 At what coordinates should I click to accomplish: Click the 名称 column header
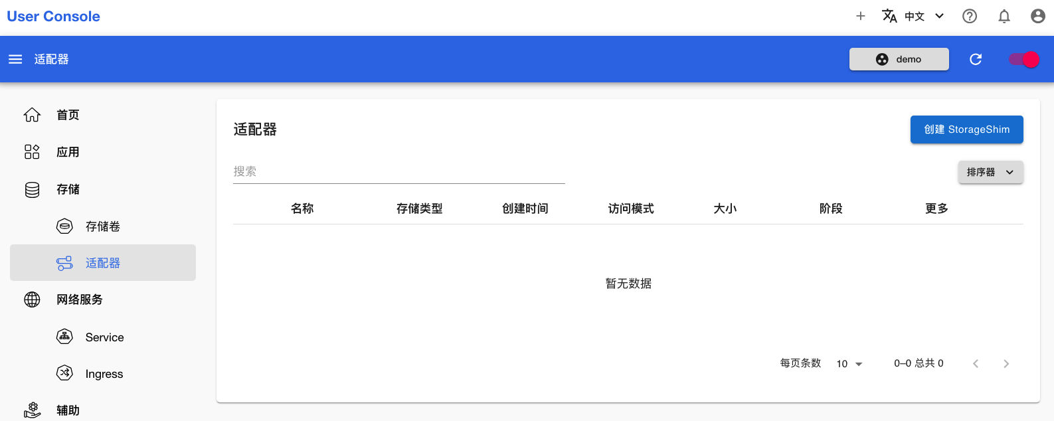coord(302,209)
